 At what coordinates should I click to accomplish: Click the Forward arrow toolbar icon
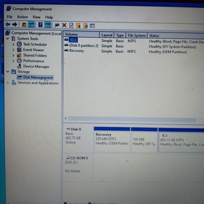[x=15, y=25]
